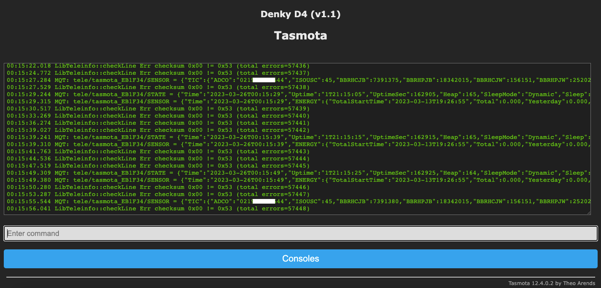Select the 00:15:55.544 MQT SENSOR TIC line
The image size is (601, 288).
[299, 202]
